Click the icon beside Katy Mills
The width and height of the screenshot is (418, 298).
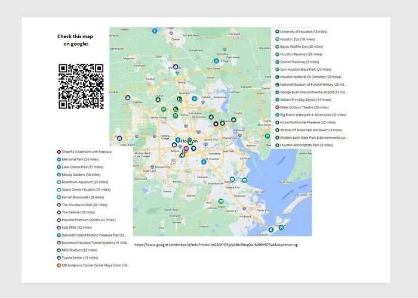[59, 228]
